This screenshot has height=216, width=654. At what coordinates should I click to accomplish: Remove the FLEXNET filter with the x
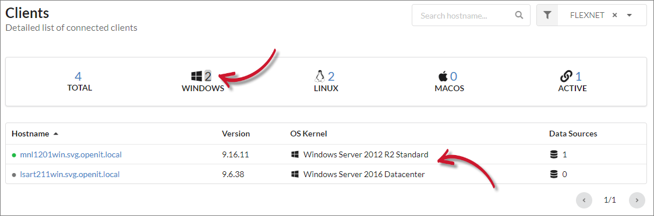click(614, 16)
